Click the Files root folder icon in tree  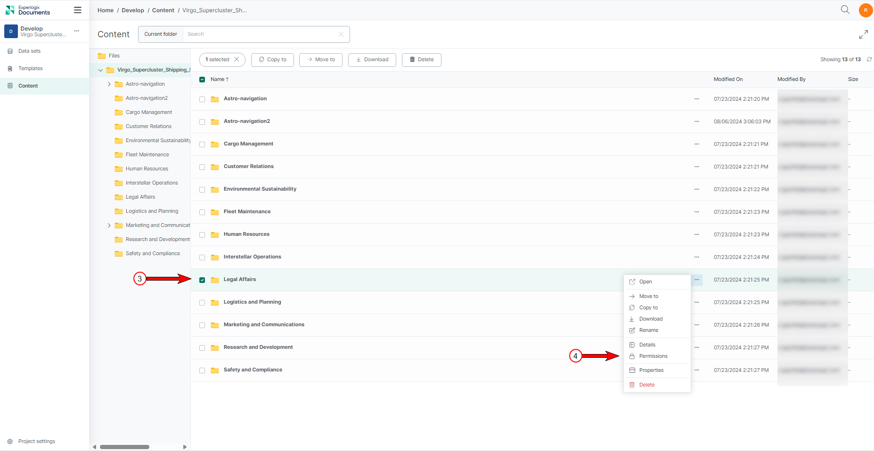(102, 56)
